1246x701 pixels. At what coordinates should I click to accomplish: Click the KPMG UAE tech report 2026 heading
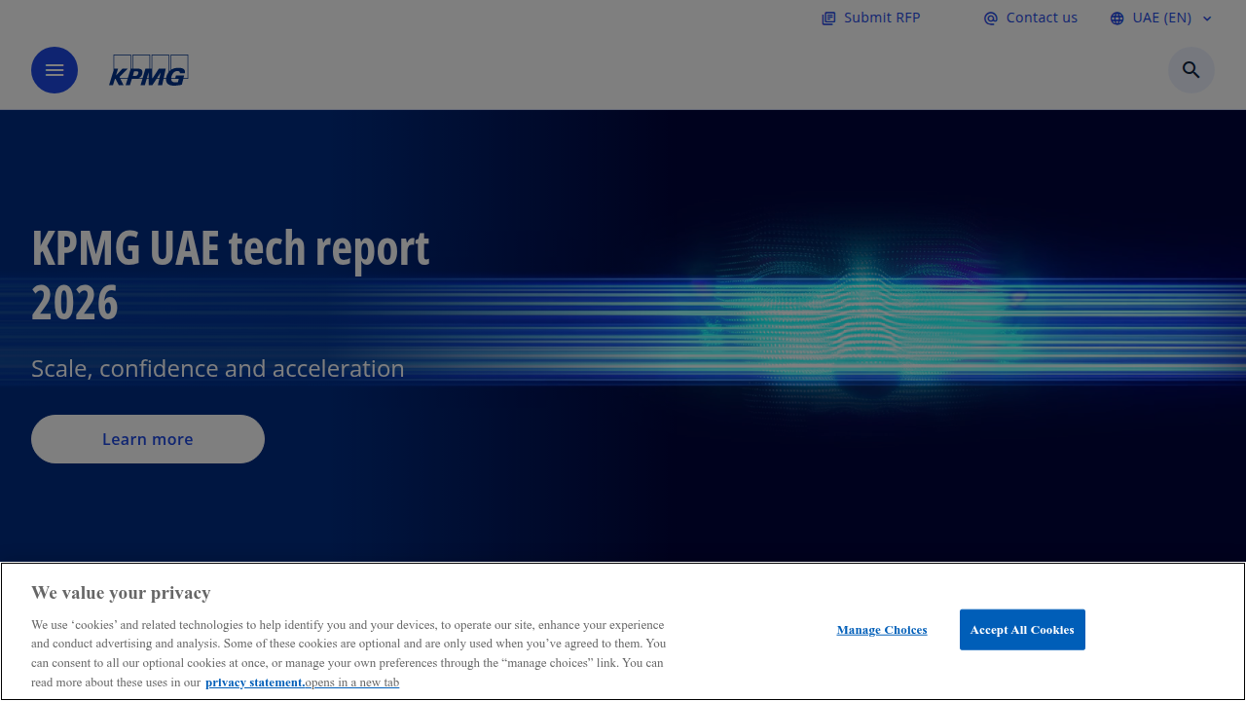coord(231,276)
